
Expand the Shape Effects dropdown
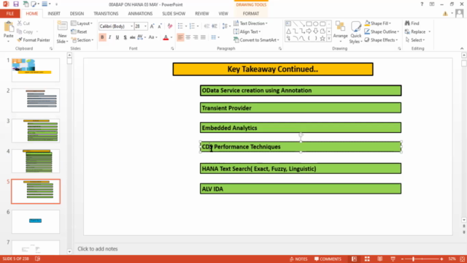click(x=381, y=40)
